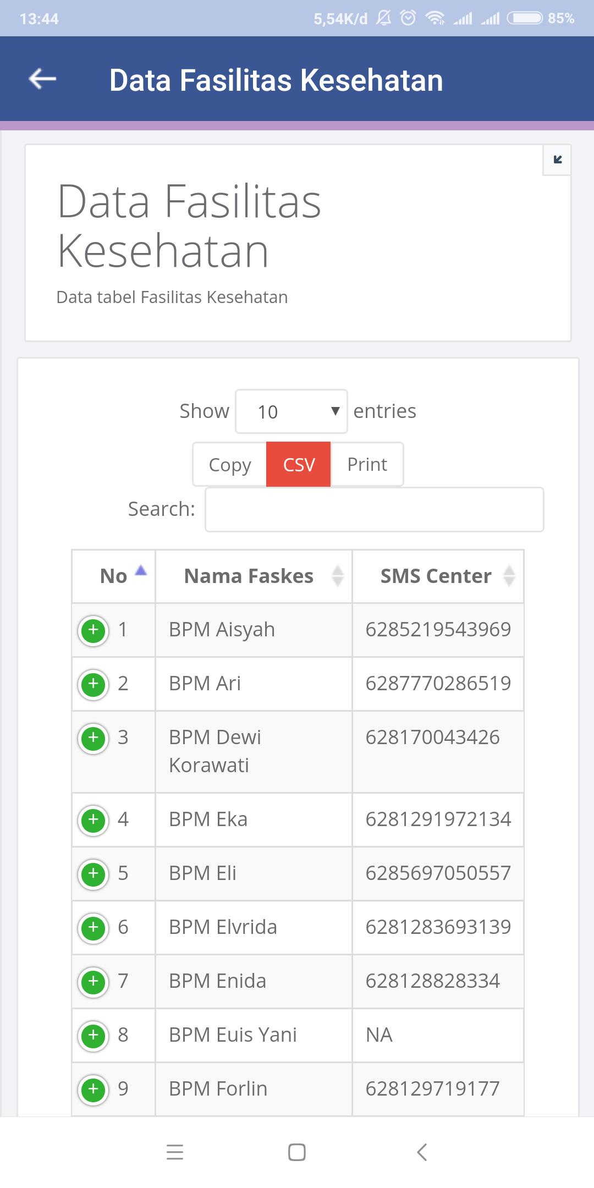Click green plus icon for BPM Forlin

[x=93, y=1090]
